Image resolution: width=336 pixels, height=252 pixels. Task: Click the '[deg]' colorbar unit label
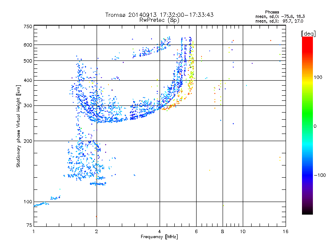308,34
